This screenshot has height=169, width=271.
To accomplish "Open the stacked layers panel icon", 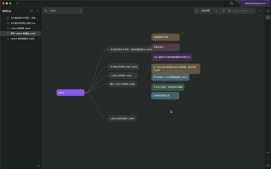I will 268,11.
